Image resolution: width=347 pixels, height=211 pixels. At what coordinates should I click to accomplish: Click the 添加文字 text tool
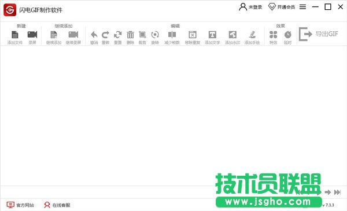coord(212,35)
